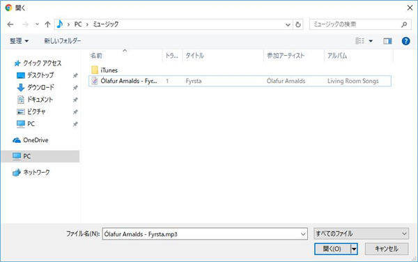Viewport: 418px width, 262px height.
Task: Go back with the left arrow
Action: 10,24
